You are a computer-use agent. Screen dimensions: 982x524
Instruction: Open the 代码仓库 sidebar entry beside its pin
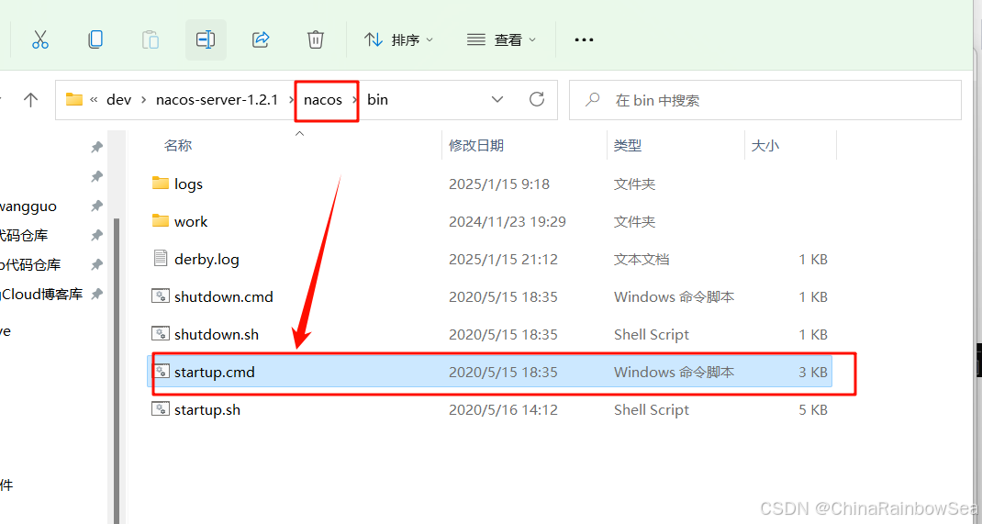coord(24,236)
